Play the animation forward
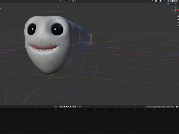The height and width of the screenshot is (134, 179). coord(66,106)
